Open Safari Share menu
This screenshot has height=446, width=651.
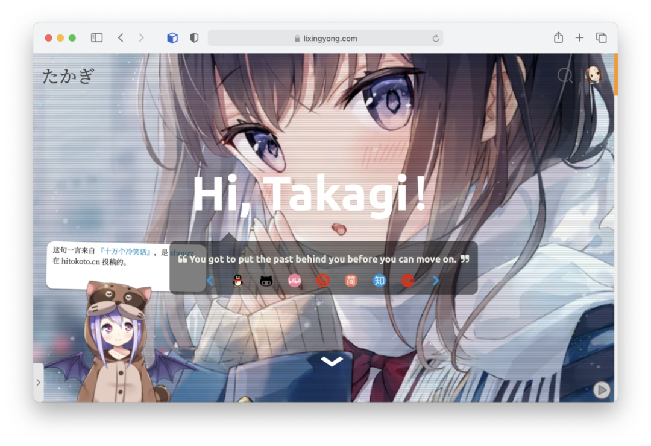click(558, 37)
